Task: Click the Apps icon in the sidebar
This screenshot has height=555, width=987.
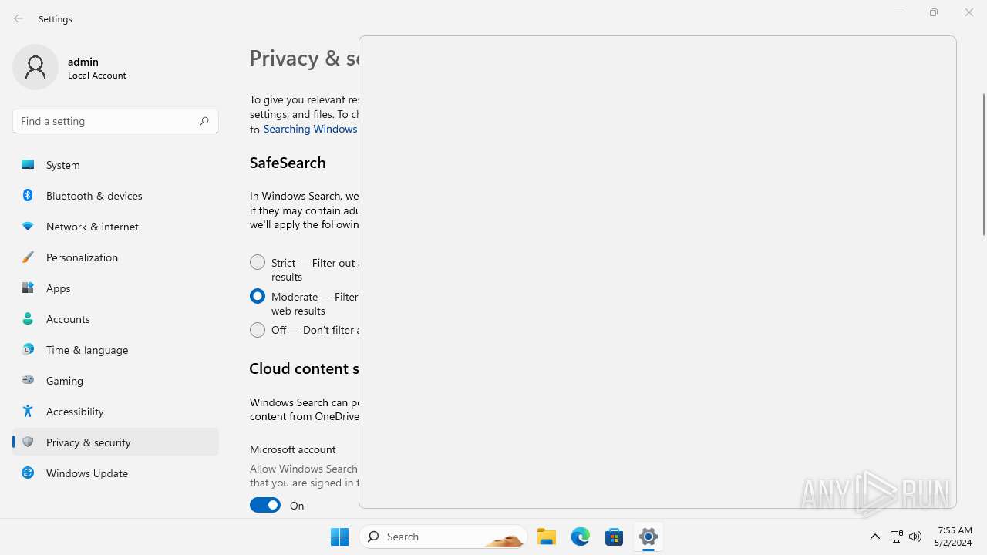Action: [x=28, y=288]
